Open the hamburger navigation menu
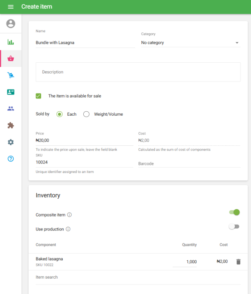This screenshot has width=251, height=294. [11, 7]
